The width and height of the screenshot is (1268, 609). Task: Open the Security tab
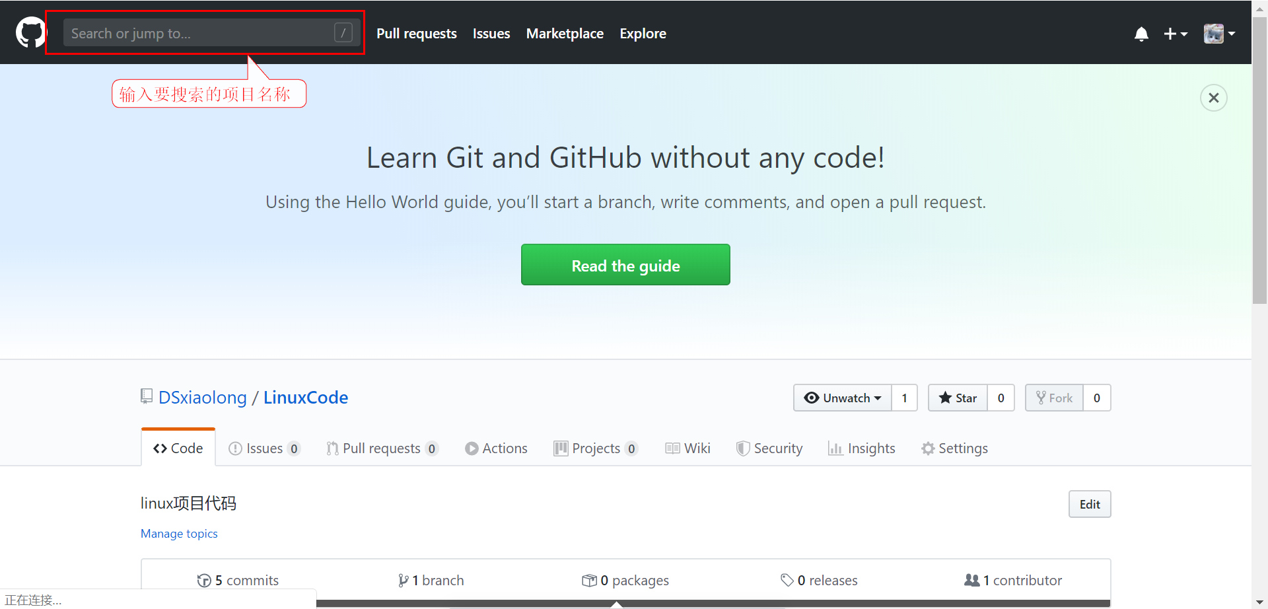769,448
